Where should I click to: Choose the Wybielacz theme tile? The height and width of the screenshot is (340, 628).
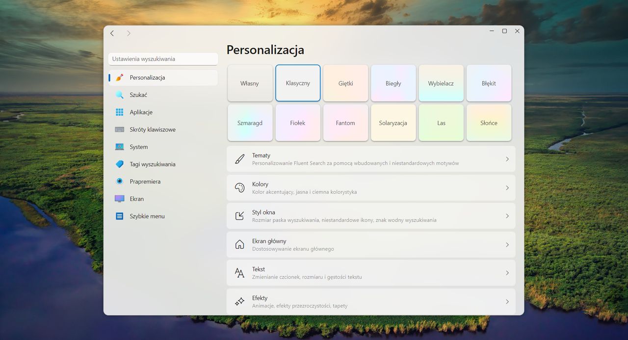point(441,83)
